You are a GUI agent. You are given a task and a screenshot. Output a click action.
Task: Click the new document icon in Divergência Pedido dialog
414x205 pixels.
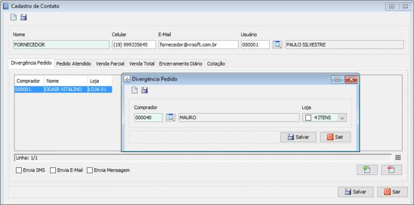135,90
